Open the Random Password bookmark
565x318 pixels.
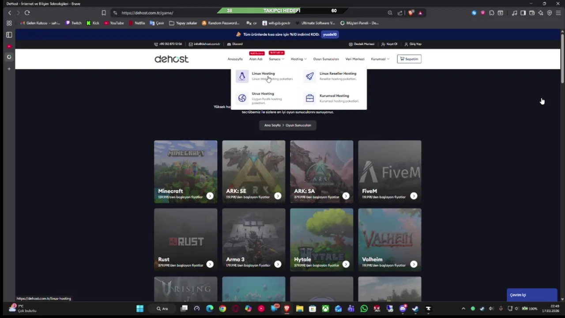coord(221,23)
